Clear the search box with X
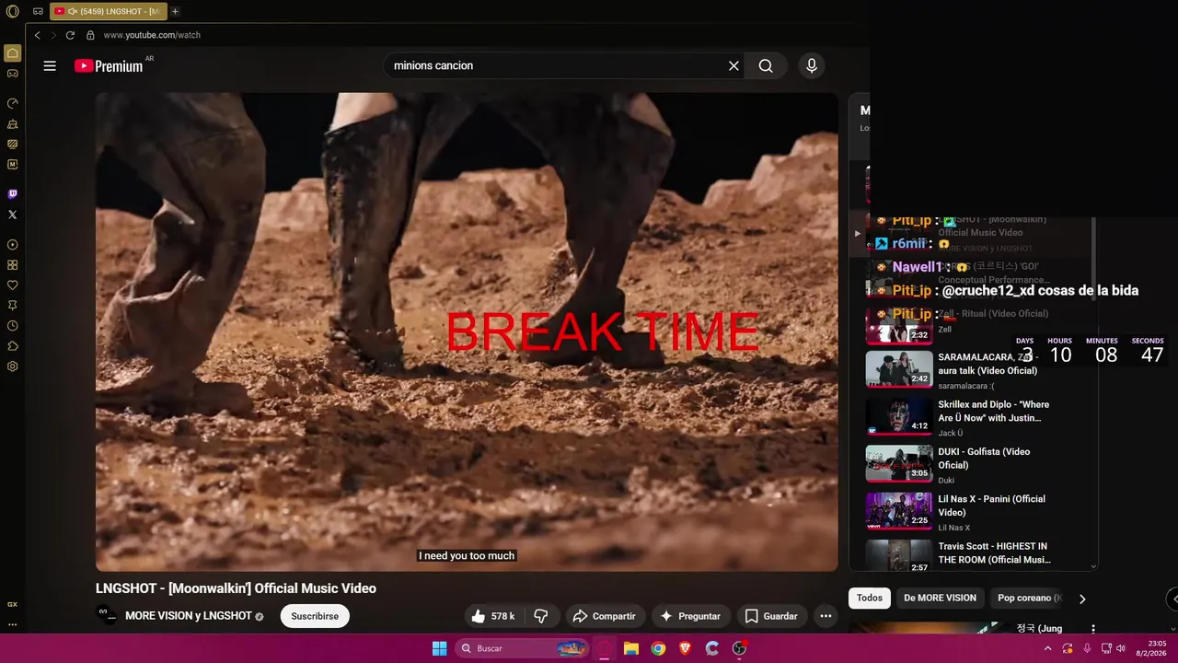Viewport: 1178px width, 663px height. coord(733,65)
